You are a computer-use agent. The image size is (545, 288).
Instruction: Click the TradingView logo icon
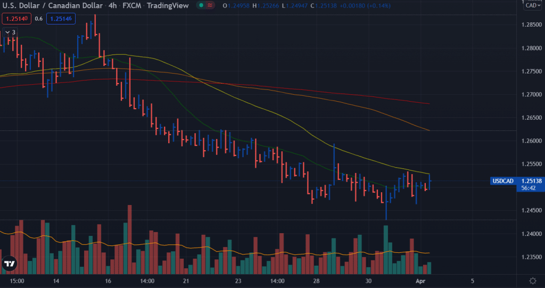tap(10, 264)
